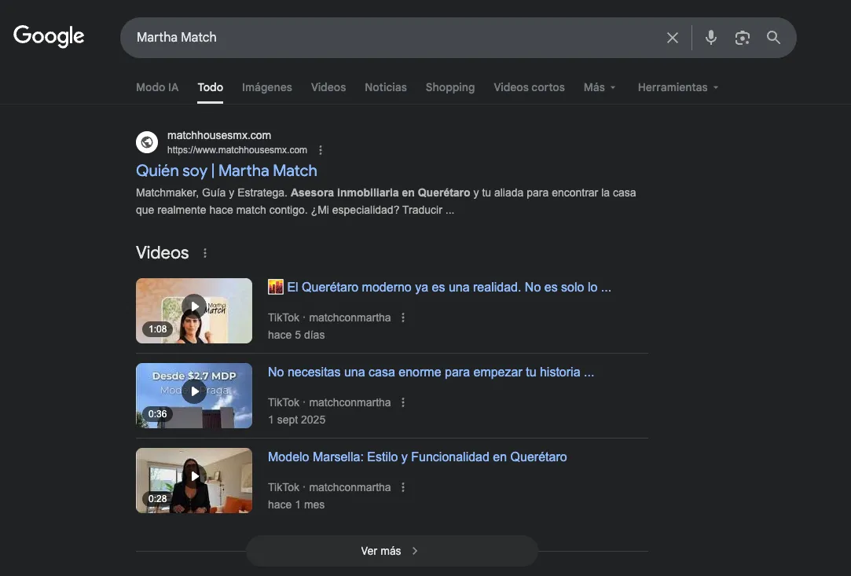Open three-dot menu beside matchhousesmx.com URL
The height and width of the screenshot is (576, 851).
coord(321,150)
